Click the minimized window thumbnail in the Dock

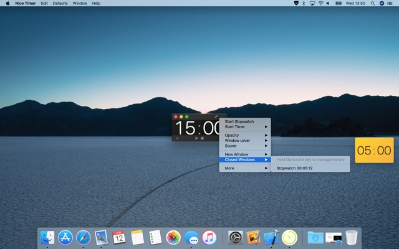[334, 238]
